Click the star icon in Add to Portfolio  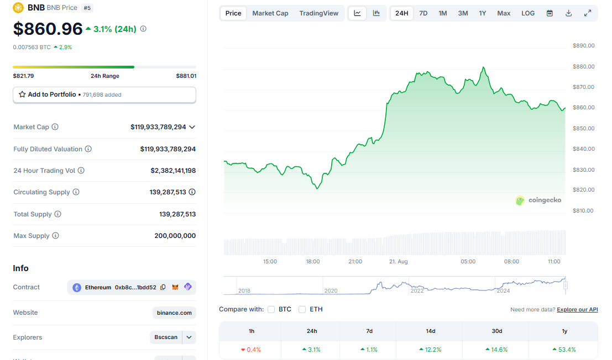22,94
